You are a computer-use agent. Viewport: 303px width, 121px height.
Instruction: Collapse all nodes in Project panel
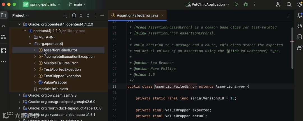click(88, 15)
